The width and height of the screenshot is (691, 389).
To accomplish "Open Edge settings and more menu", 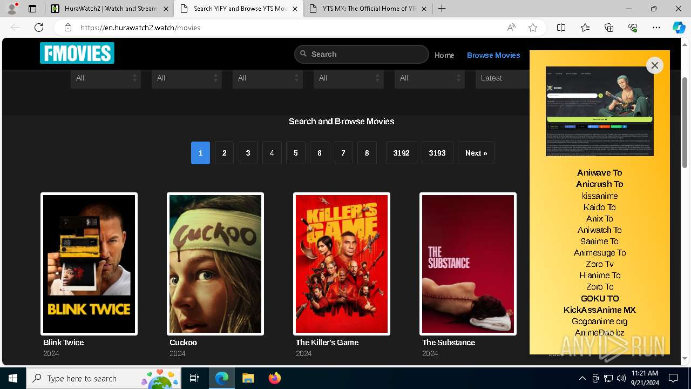I will (x=656, y=28).
